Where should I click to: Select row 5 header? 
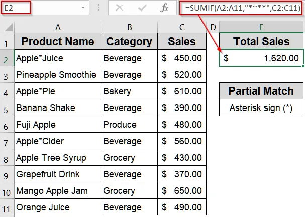pyautogui.click(x=6, y=107)
